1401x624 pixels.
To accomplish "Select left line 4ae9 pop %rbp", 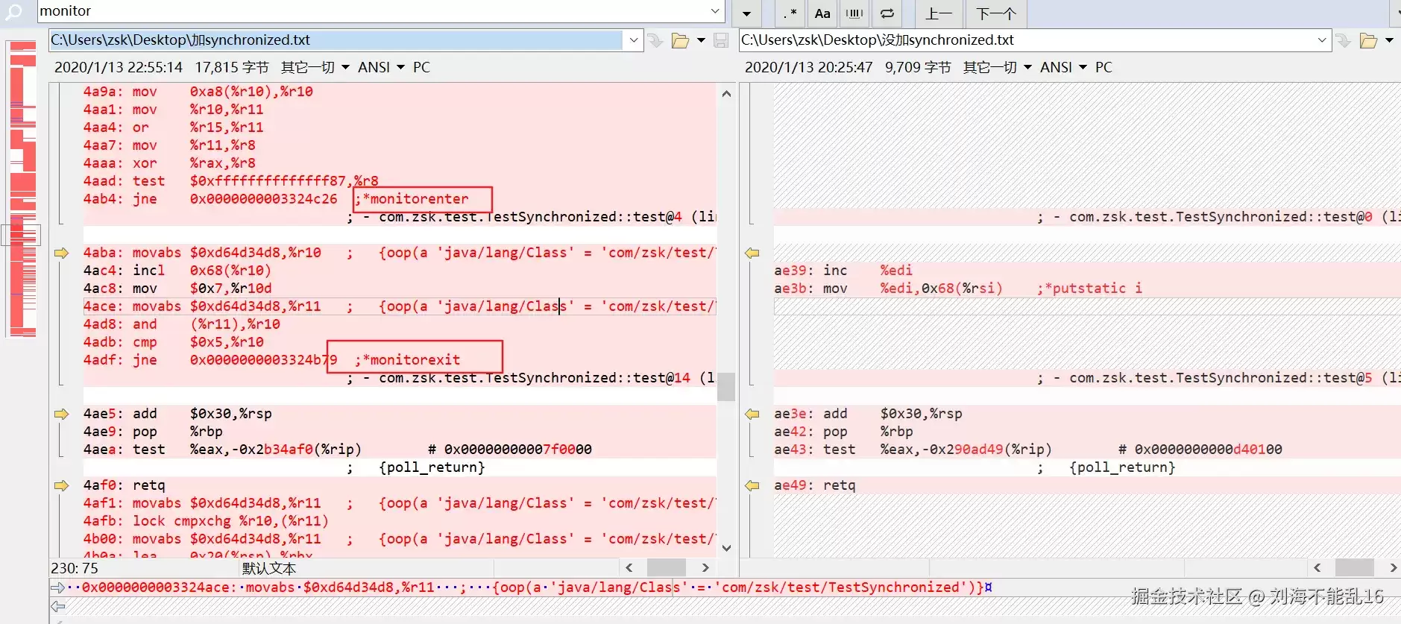I will point(153,432).
